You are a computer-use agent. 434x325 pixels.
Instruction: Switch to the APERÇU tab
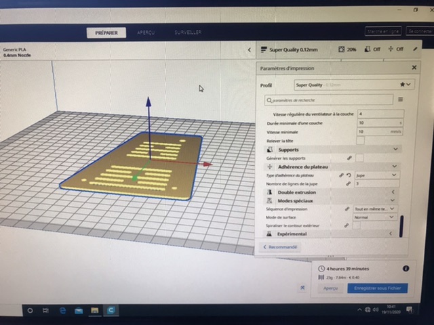[x=145, y=32]
